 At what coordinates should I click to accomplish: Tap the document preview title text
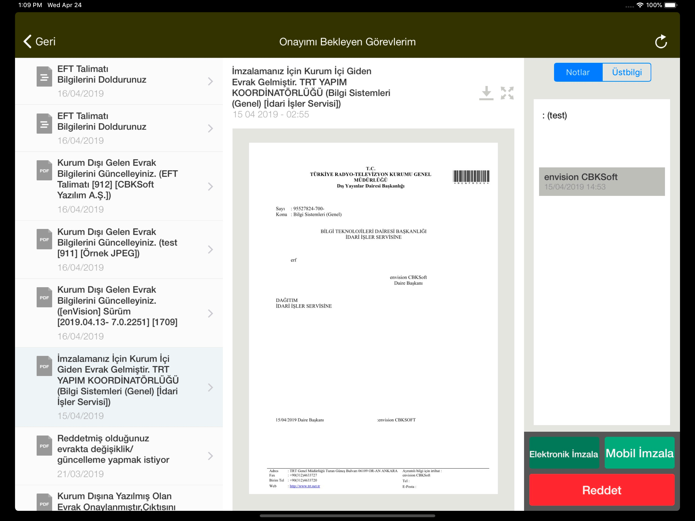click(x=311, y=87)
